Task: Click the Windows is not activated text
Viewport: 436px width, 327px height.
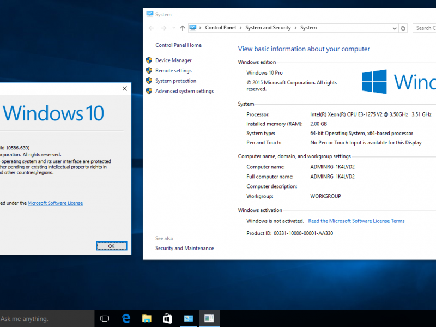Action: 275,221
